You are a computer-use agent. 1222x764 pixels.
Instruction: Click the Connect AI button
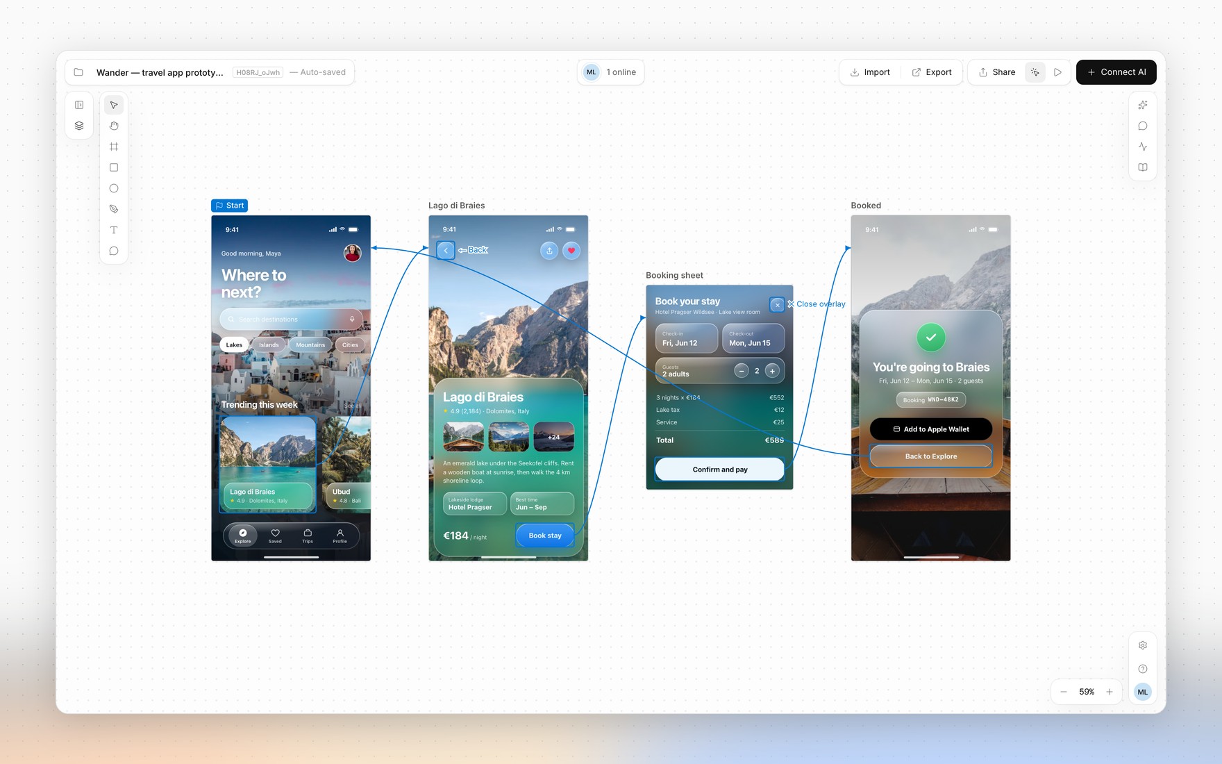click(1116, 72)
